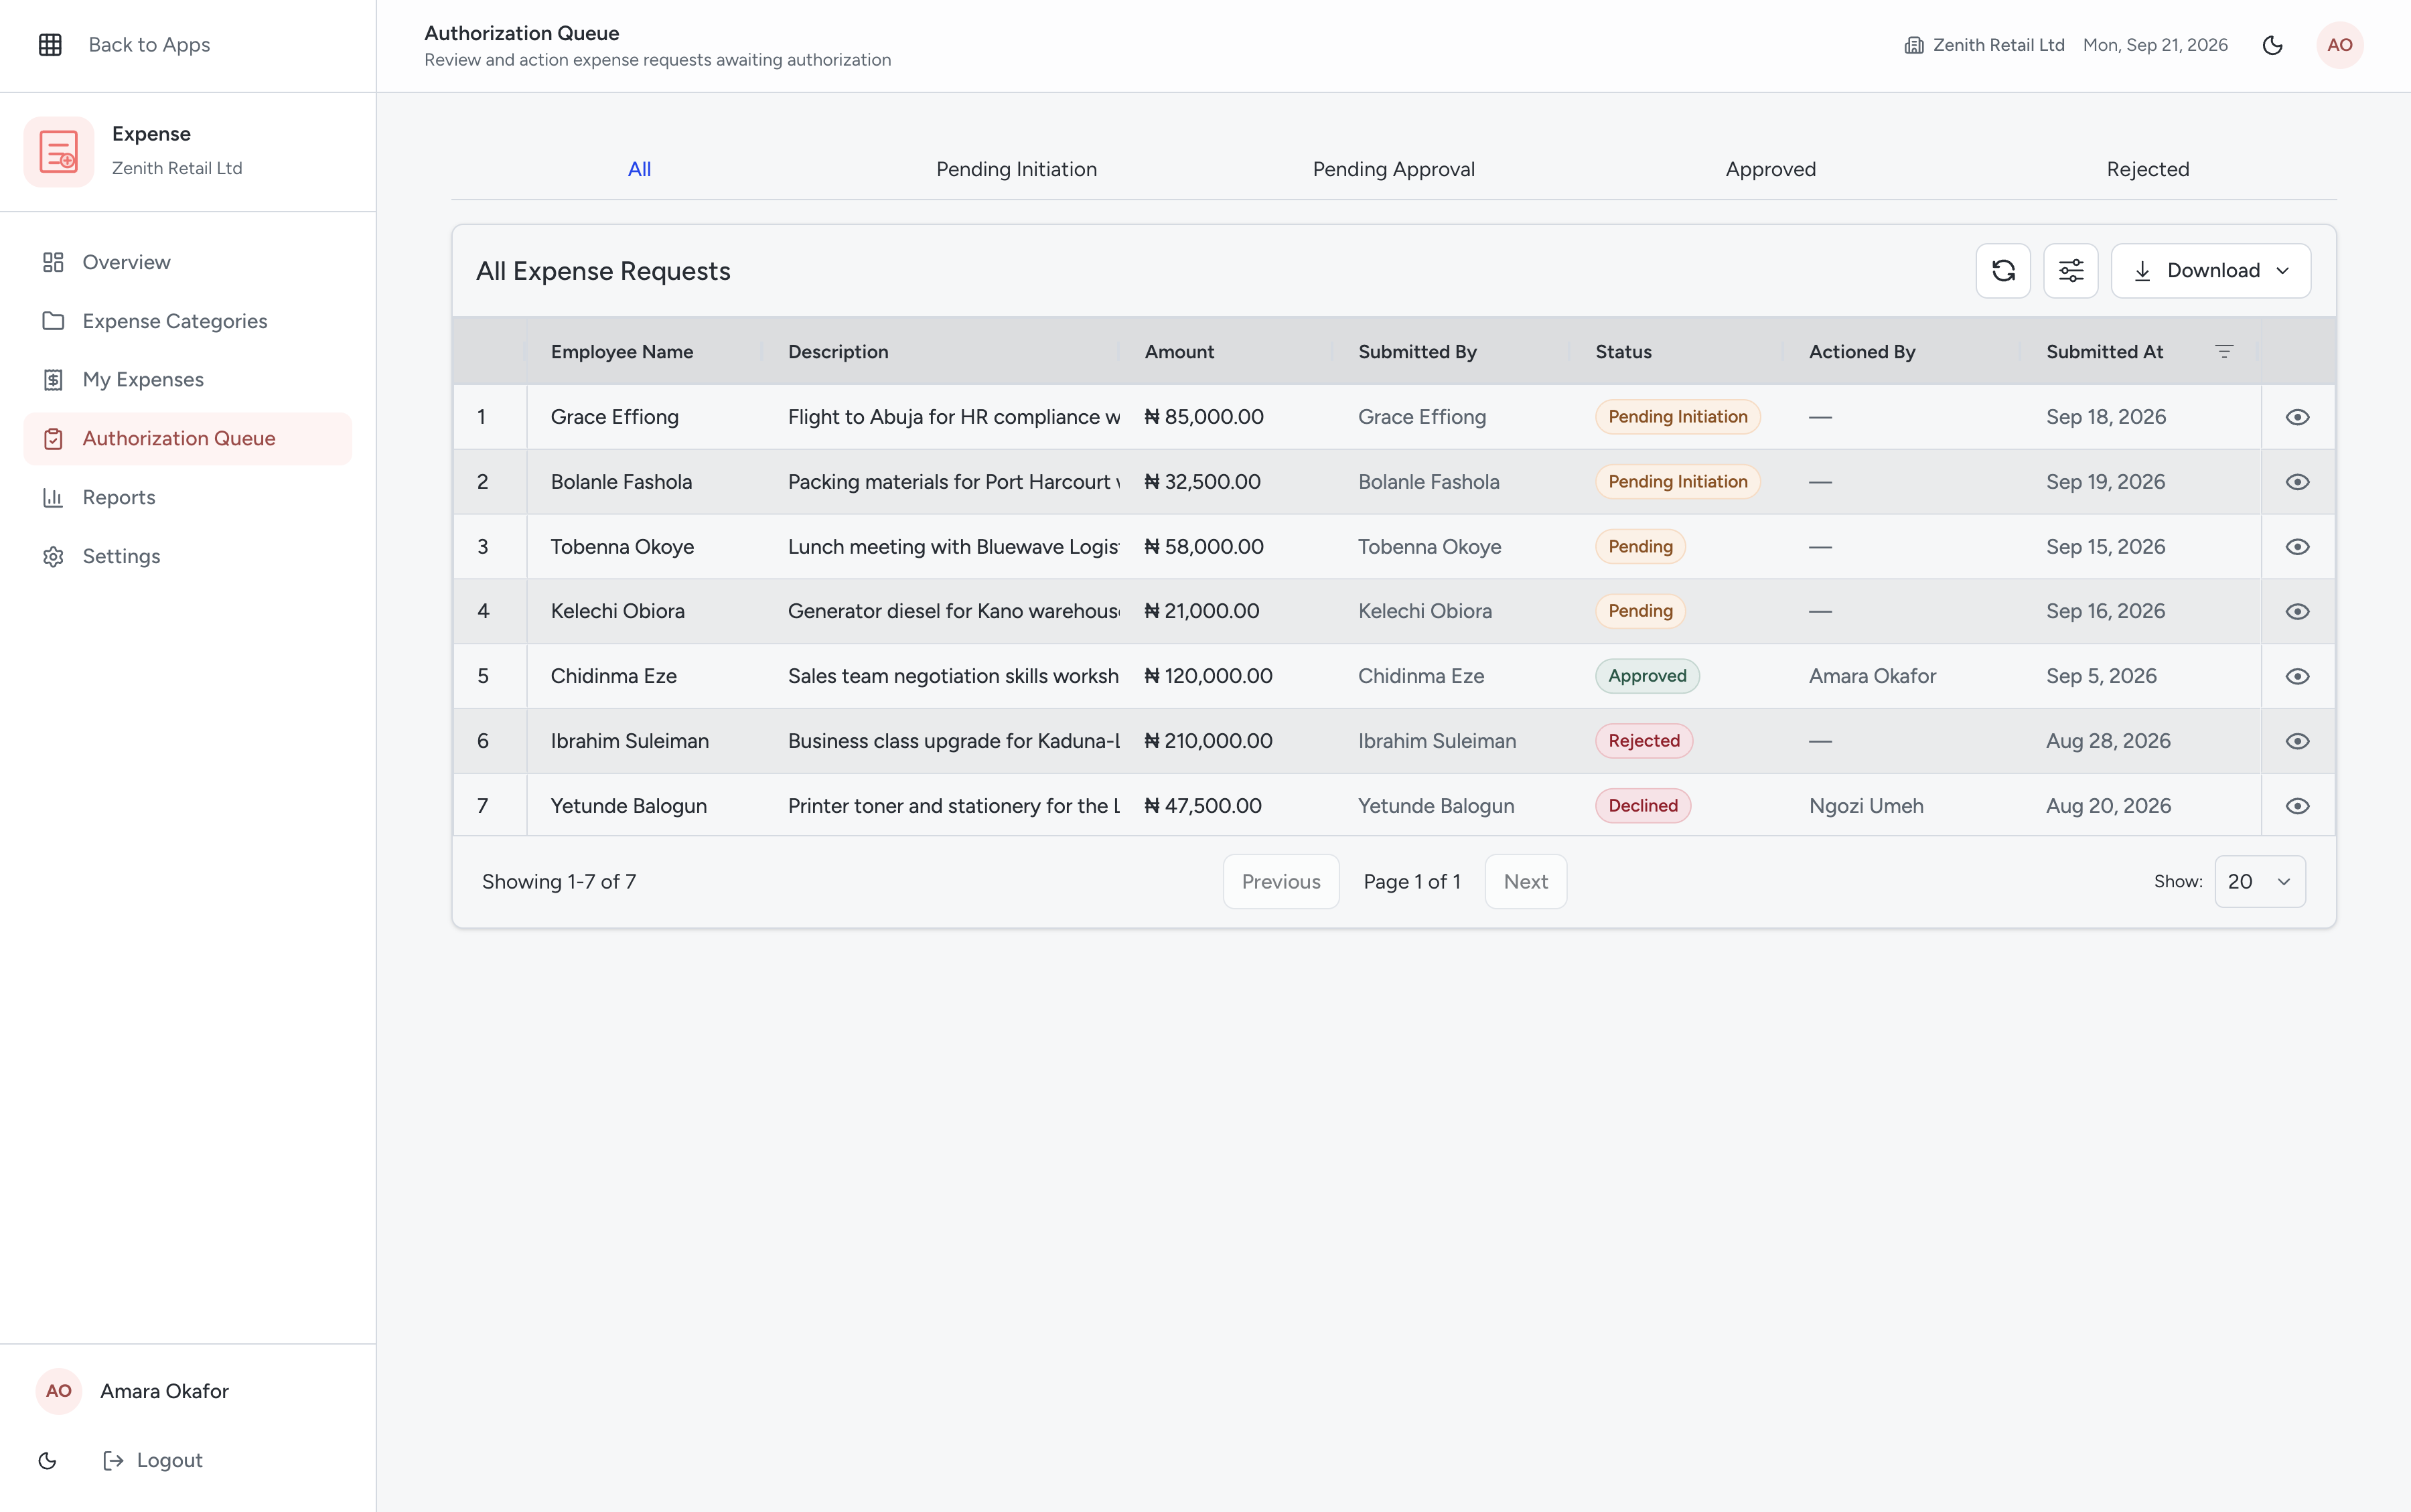Click the Employee Name column header
This screenshot has width=2411, height=1512.
(x=622, y=351)
